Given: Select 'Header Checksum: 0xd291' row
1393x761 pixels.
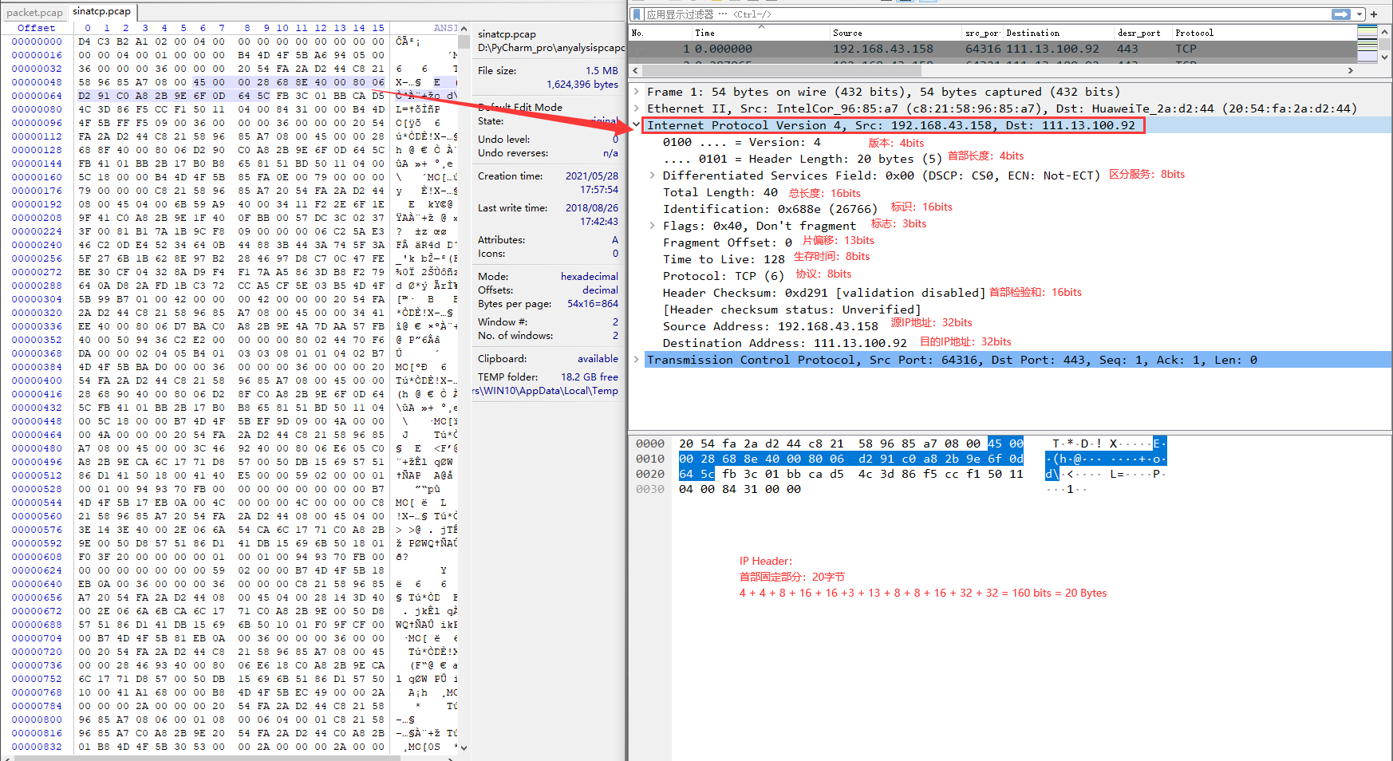Looking at the screenshot, I should pyautogui.click(x=823, y=293).
